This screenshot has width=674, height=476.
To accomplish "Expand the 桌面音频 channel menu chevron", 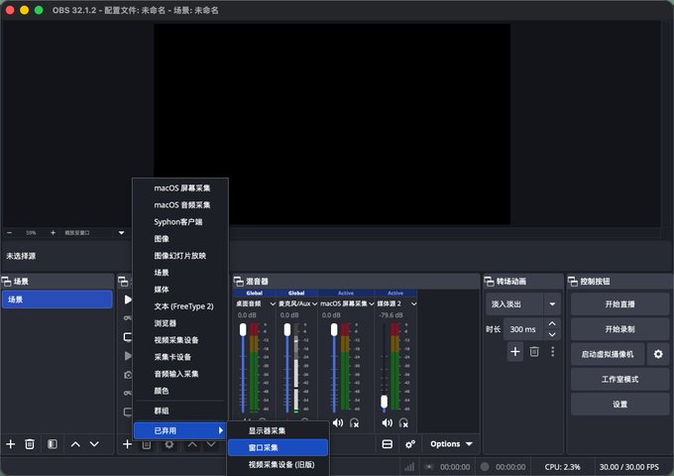I will coord(273,304).
